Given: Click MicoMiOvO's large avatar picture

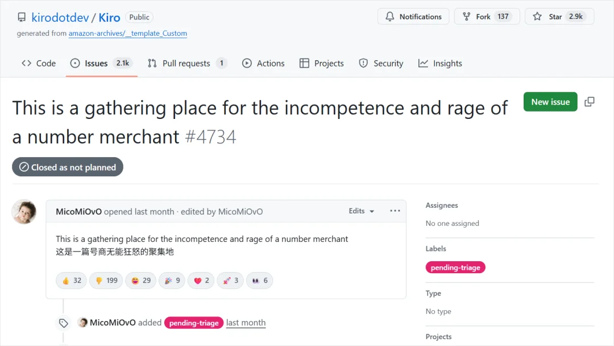Looking at the screenshot, I should pyautogui.click(x=24, y=212).
